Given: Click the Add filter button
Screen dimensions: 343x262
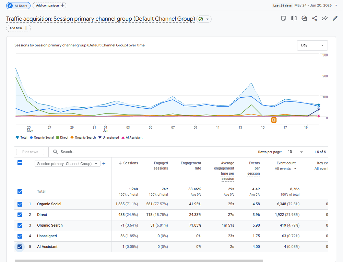Looking at the screenshot, I should click(19, 28).
